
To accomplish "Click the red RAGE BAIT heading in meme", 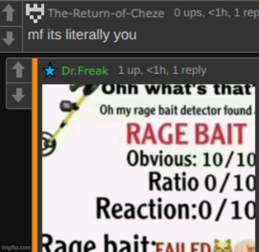I will pos(186,134).
